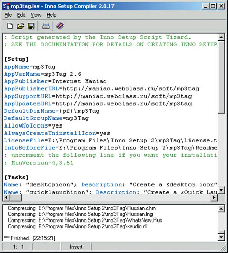Open the Help menu
This screenshot has width=228, height=253.
tap(52, 15)
